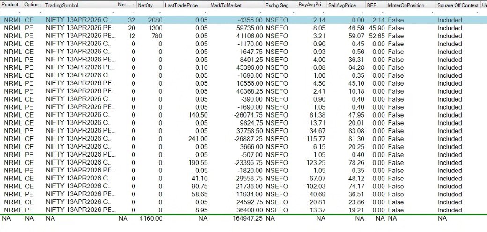Viewport: 487px width, 232px height.
Task: Select the LastTradePrice cell 58.65
Action: (199, 195)
